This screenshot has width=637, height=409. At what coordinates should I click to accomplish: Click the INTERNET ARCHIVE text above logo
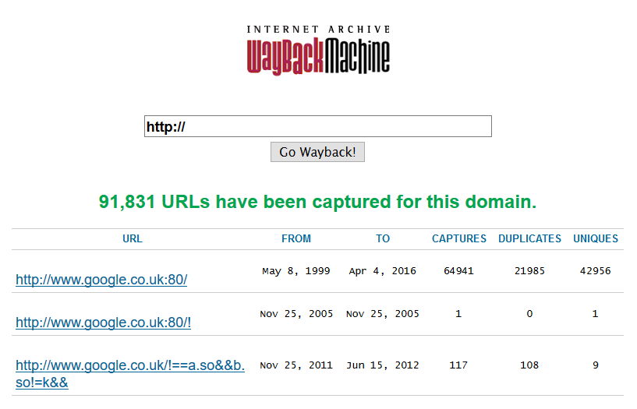pos(318,30)
